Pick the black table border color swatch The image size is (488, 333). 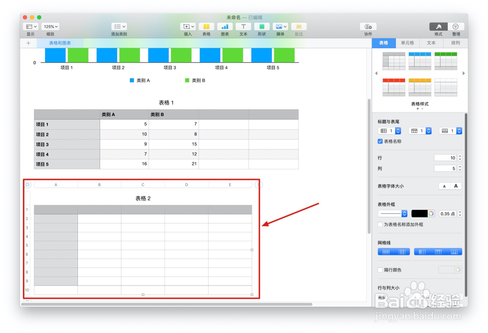pyautogui.click(x=419, y=214)
